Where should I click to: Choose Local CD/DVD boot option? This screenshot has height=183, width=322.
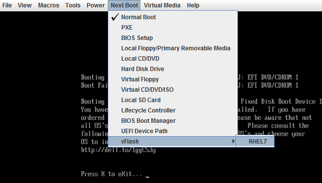[173, 59]
